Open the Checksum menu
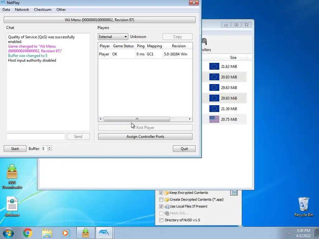 [42, 10]
